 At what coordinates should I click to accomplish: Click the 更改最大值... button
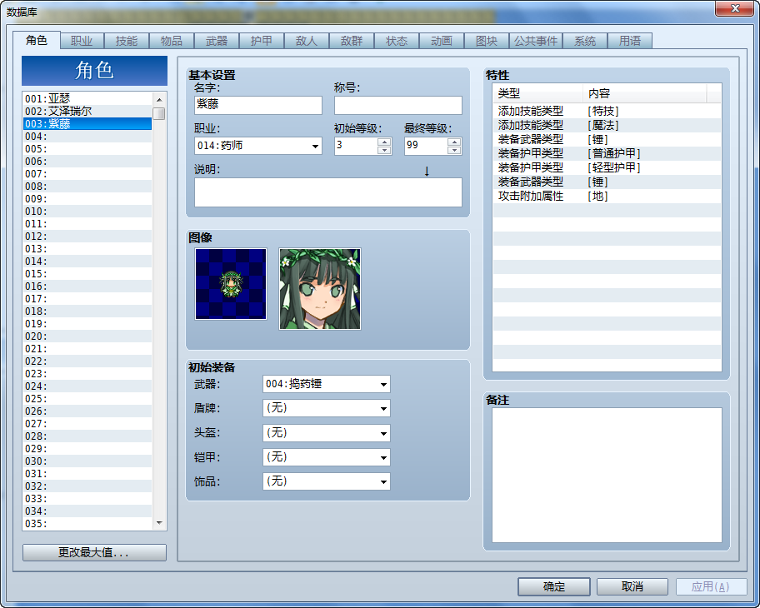pos(94,552)
